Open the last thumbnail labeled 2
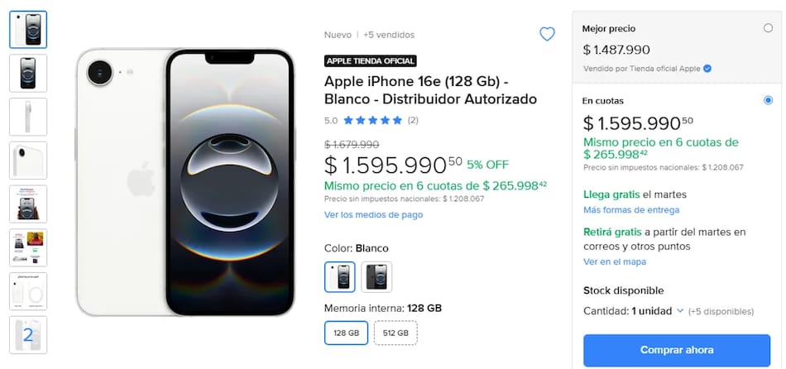The image size is (786, 369). click(28, 335)
